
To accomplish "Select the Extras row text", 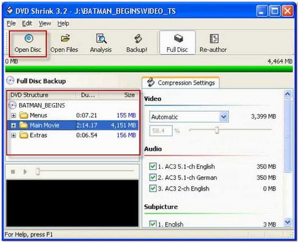I will [x=38, y=135].
